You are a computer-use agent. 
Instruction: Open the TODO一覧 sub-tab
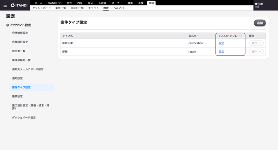point(77,8)
